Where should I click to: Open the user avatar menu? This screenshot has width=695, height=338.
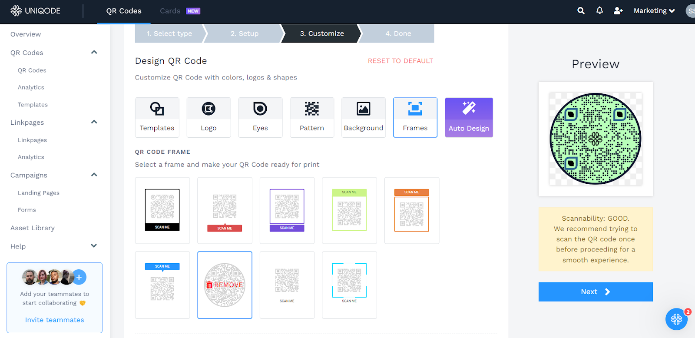(x=691, y=11)
